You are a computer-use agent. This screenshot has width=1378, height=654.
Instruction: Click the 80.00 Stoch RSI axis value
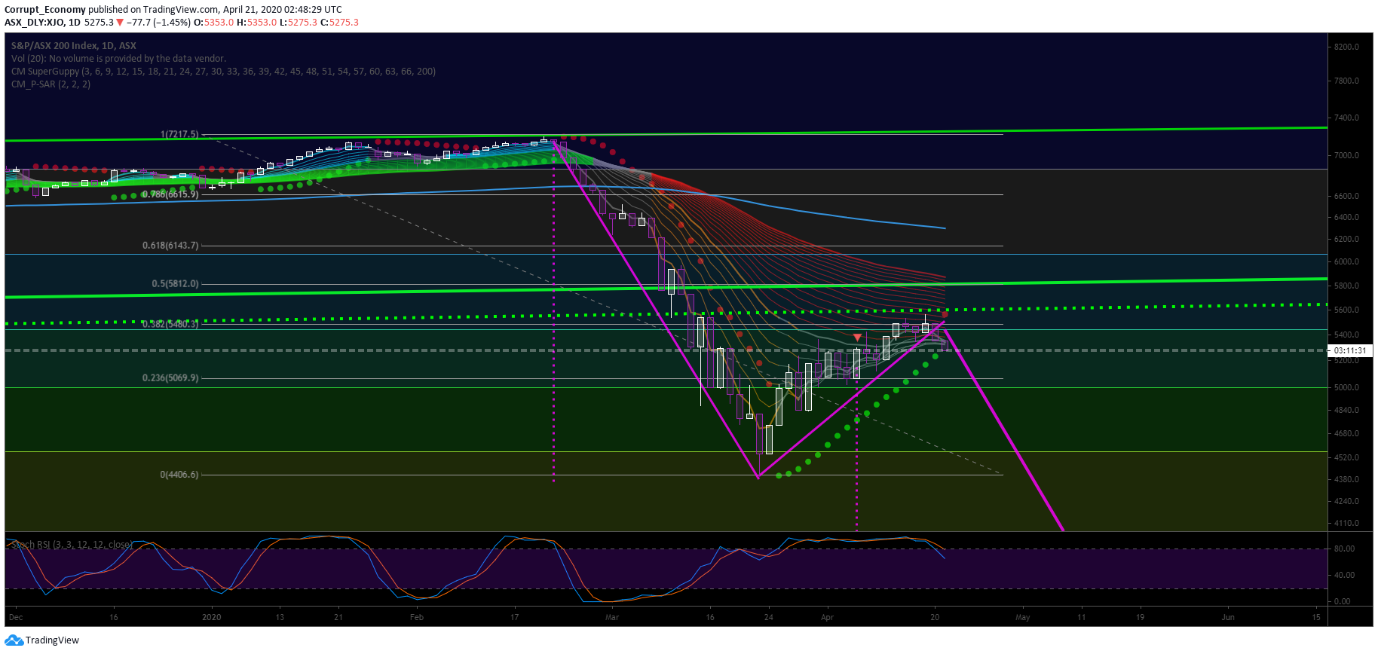pyautogui.click(x=1344, y=549)
